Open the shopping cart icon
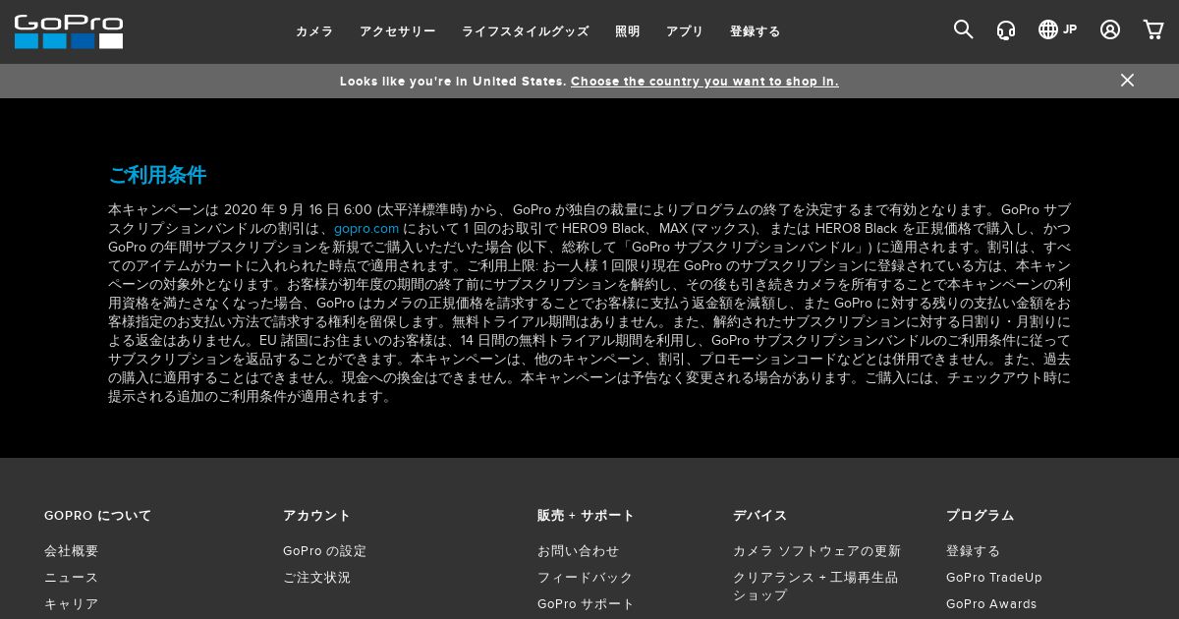1179x619 pixels. click(x=1153, y=29)
